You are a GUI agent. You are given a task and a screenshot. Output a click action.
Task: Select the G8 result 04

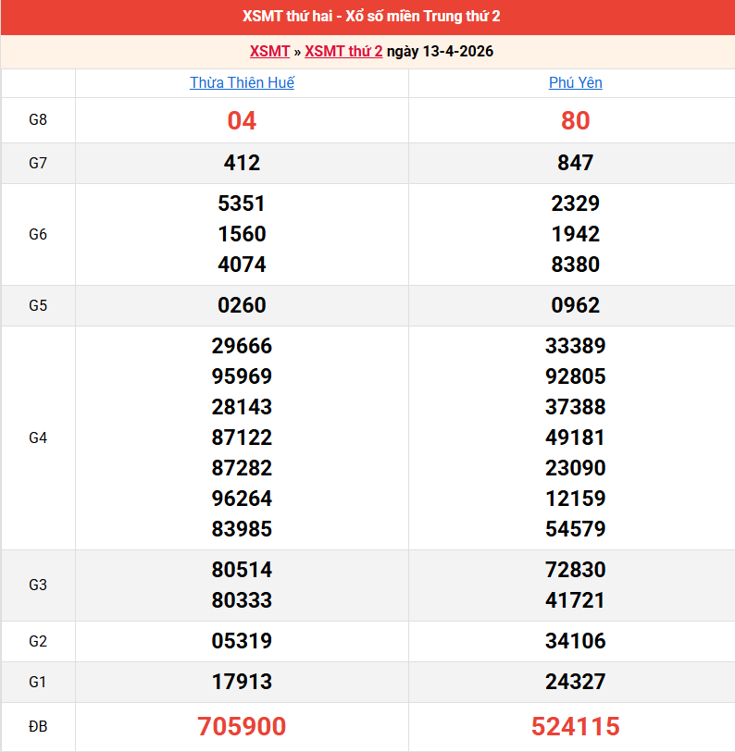pos(242,120)
